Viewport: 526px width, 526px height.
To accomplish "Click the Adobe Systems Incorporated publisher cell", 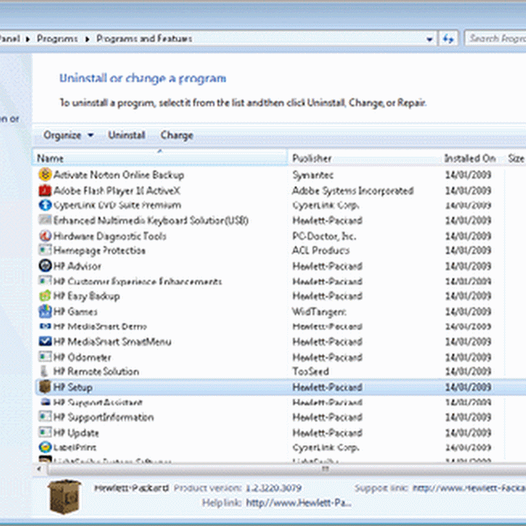I will pyautogui.click(x=352, y=191).
